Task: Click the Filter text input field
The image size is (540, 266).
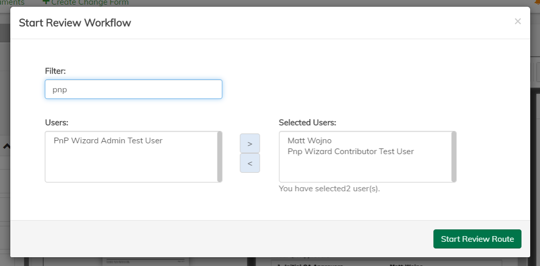Action: click(x=133, y=89)
